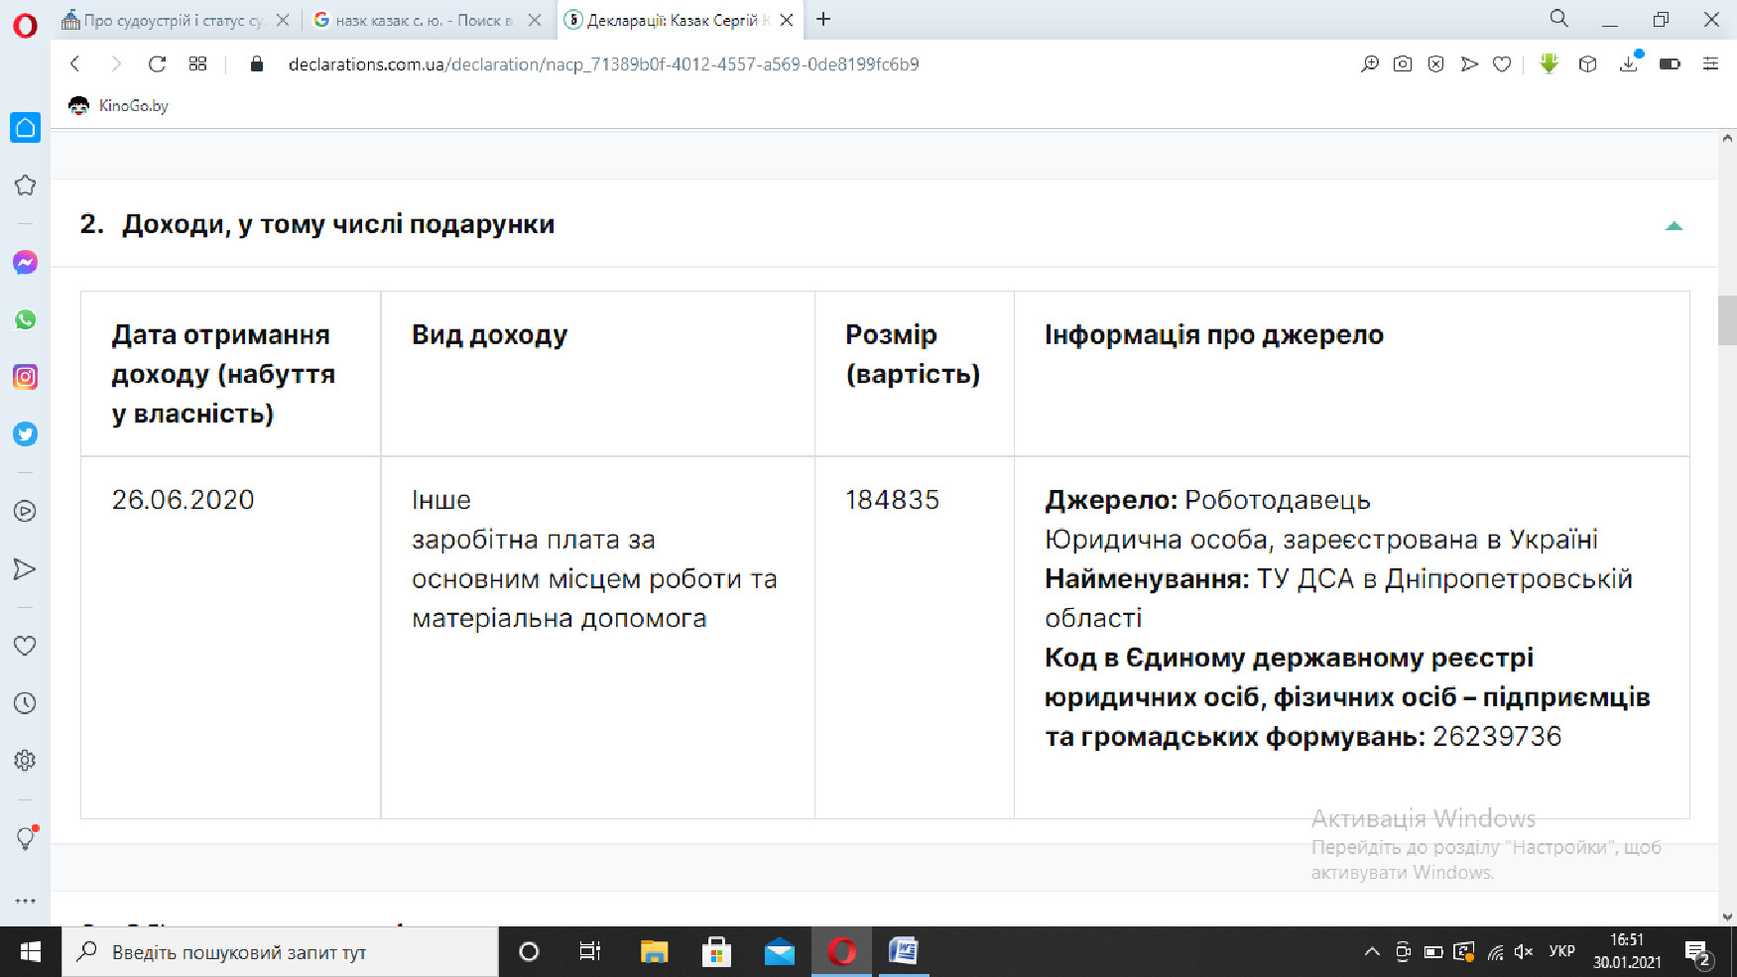The width and height of the screenshot is (1737, 977).
Task: Switch to the Google search "назк казак" tab
Action: [427, 20]
